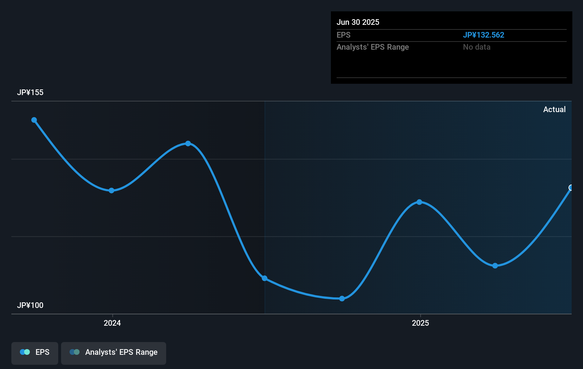
Task: Select the lowest EPS data point
Action: pos(342,299)
